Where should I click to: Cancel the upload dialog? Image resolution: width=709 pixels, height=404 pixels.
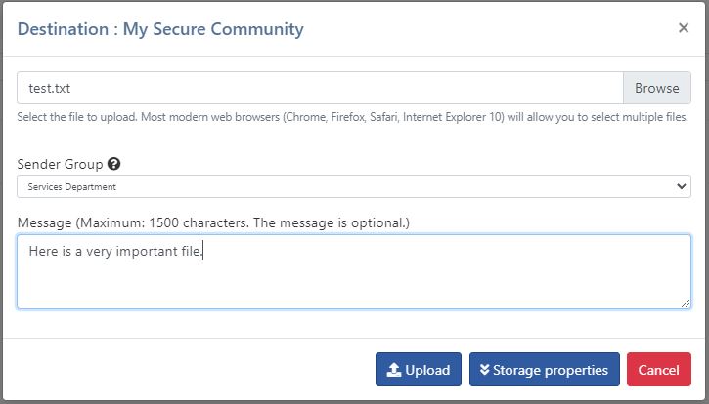[659, 370]
